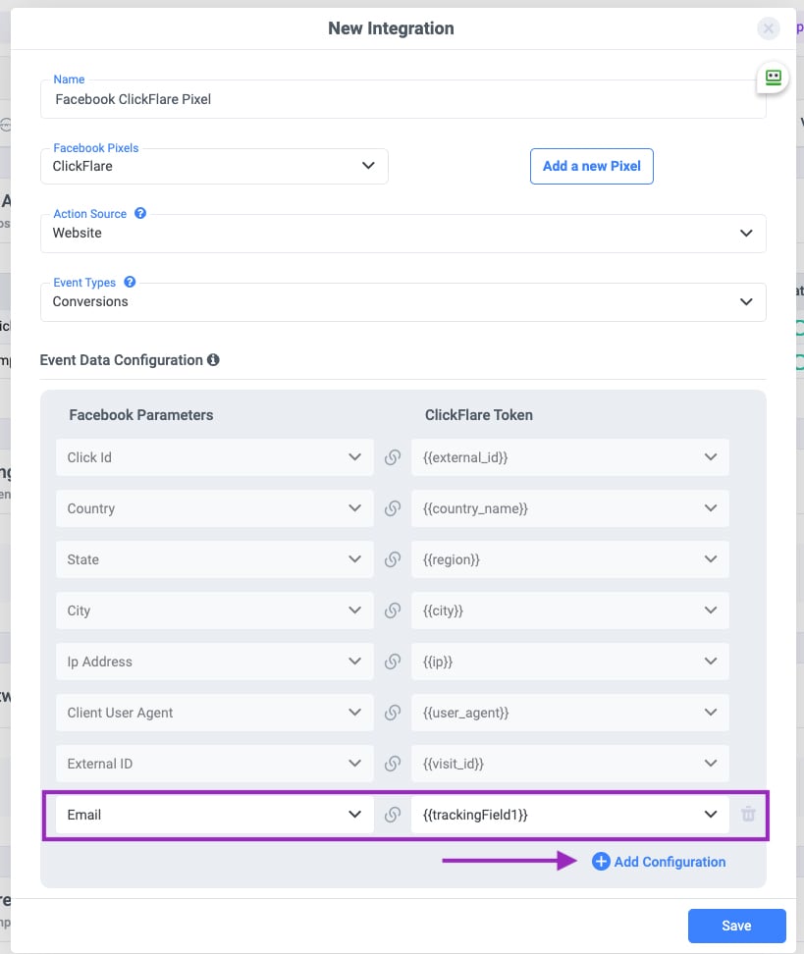Open the {{region}} token dropdown
This screenshot has width=804, height=954.
tap(570, 559)
